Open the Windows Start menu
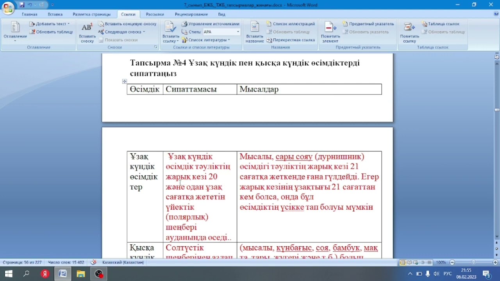The image size is (500, 281). coord(9,274)
